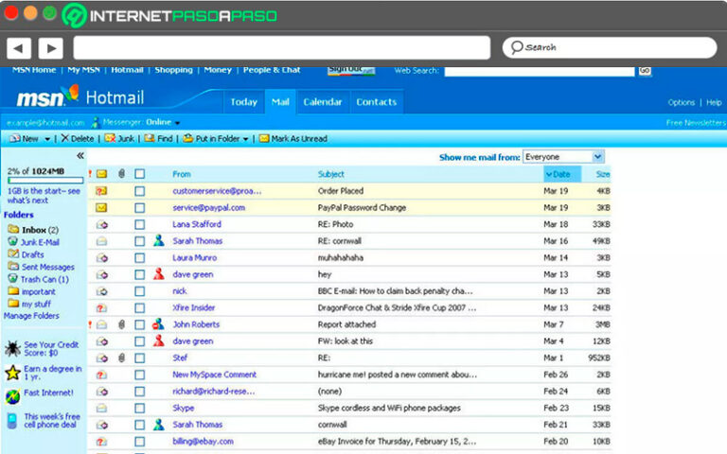Open the Junk E-Mail folder
727x454 pixels.
click(40, 242)
